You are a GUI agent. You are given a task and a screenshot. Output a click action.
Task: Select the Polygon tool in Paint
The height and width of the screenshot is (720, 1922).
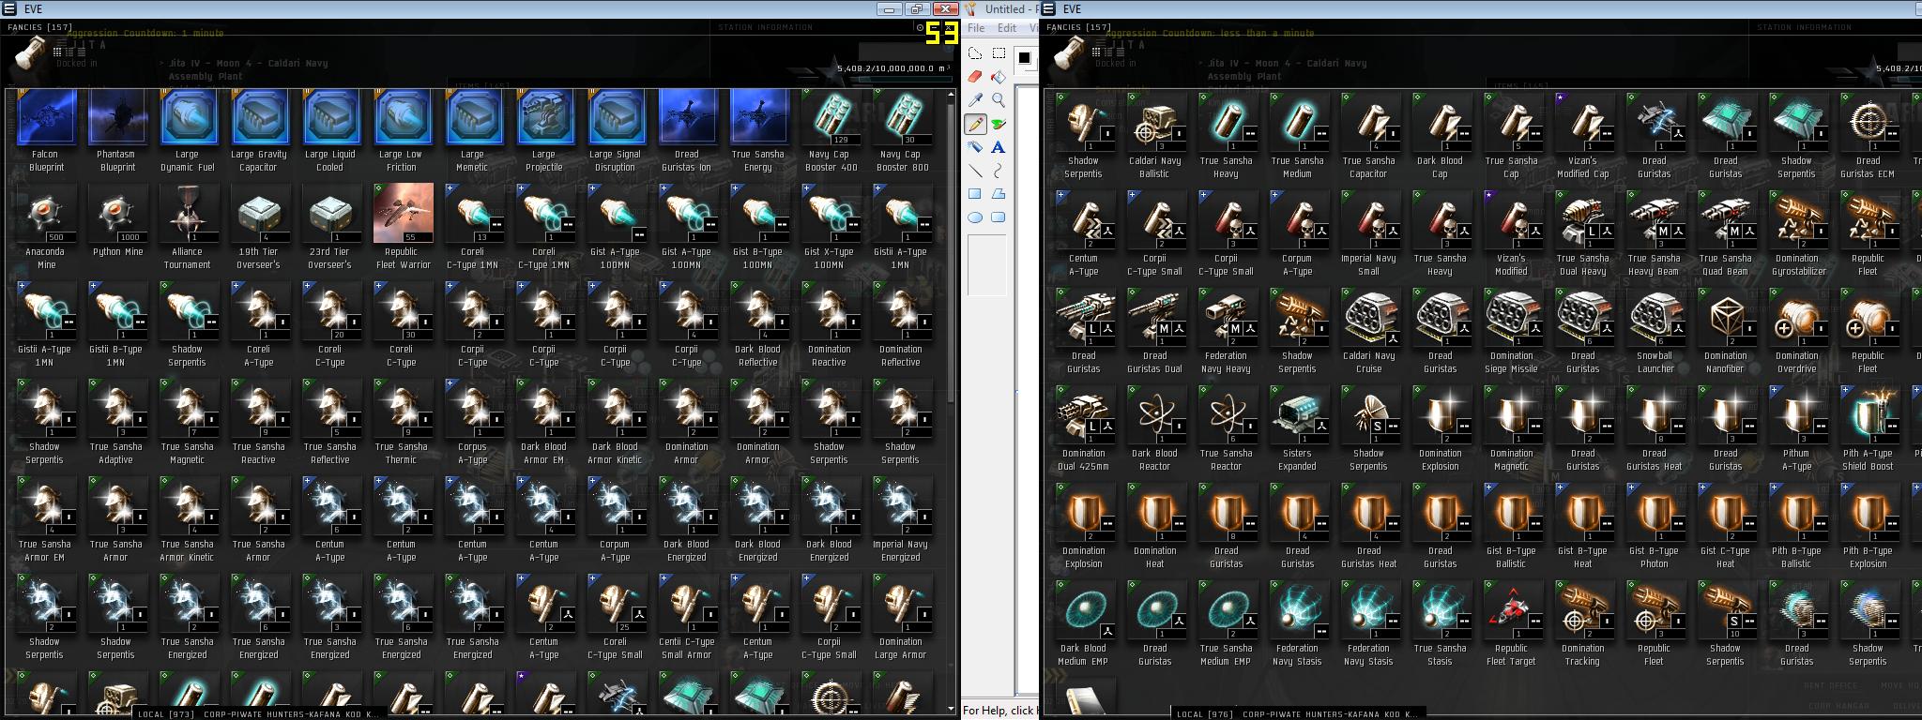click(999, 194)
